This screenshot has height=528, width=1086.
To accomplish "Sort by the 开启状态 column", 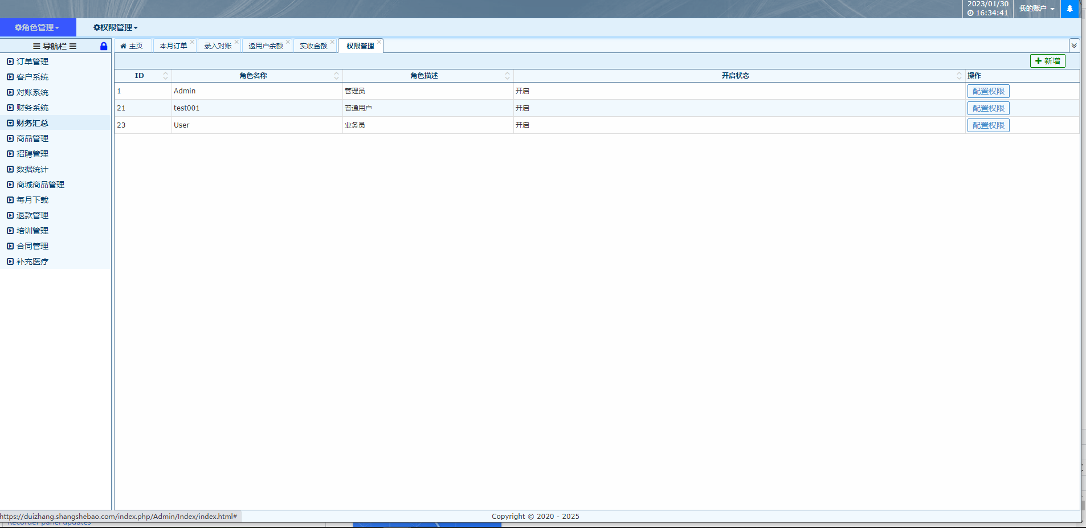I will pos(959,76).
